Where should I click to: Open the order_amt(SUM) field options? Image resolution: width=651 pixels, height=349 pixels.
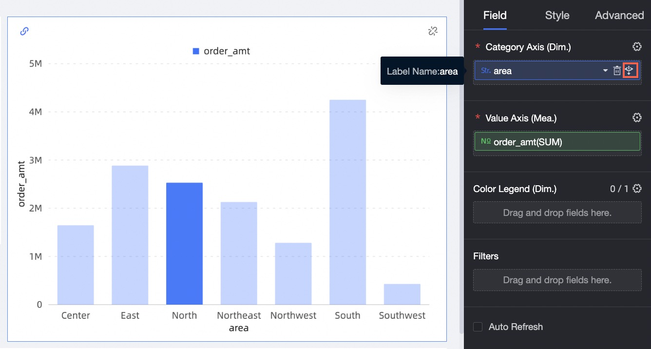coord(556,142)
